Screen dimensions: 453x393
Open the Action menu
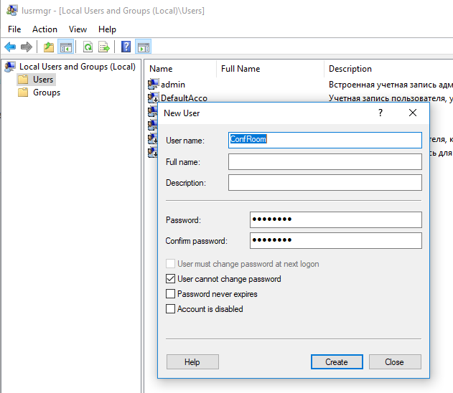coord(45,29)
